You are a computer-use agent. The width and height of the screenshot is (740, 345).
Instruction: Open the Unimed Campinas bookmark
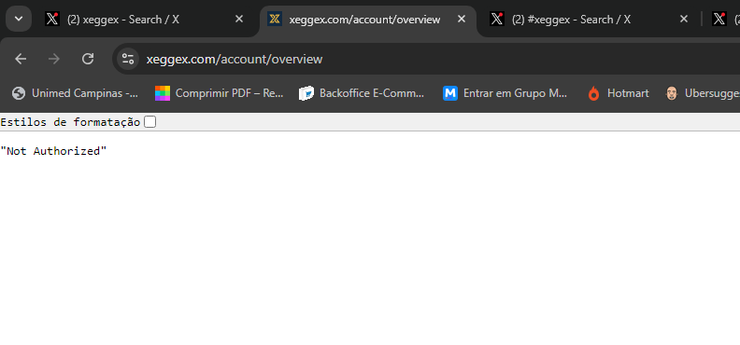[75, 93]
